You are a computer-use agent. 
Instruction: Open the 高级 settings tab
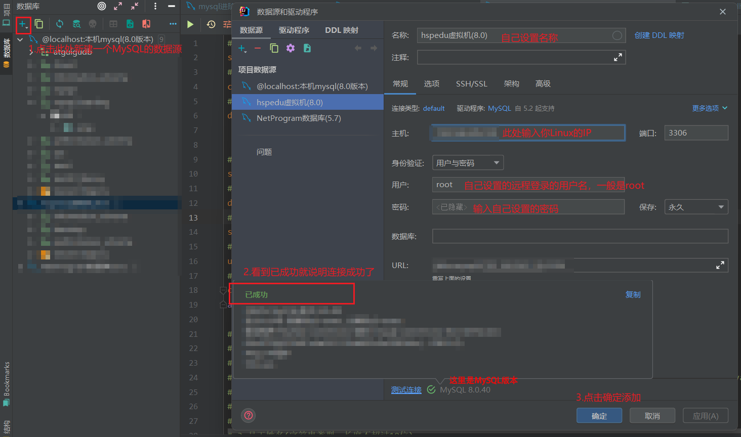(543, 83)
